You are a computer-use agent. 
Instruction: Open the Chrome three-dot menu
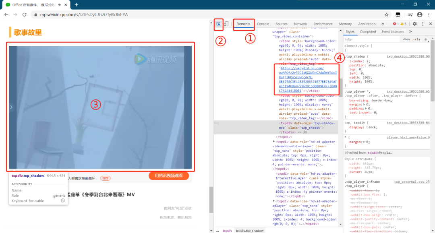point(429,14)
